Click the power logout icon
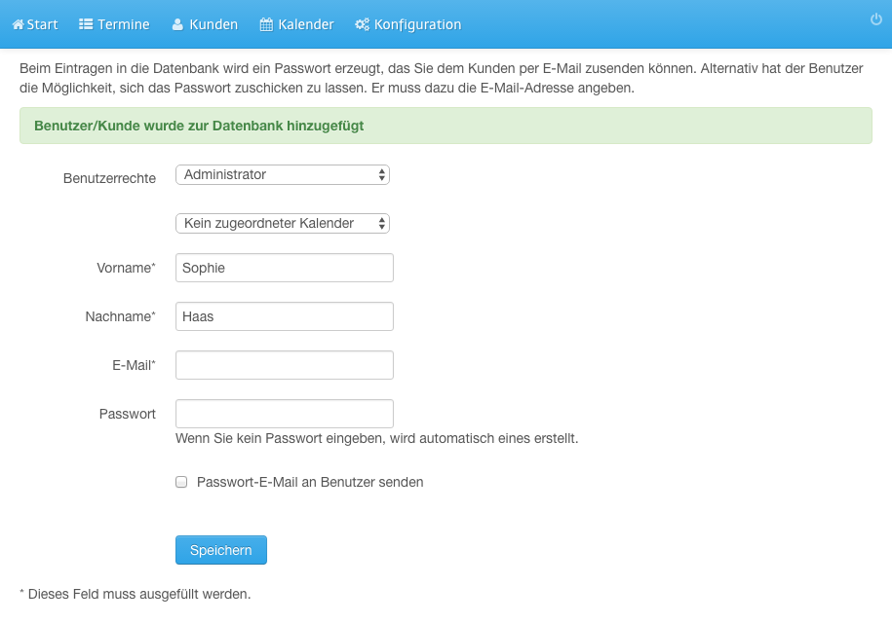The height and width of the screenshot is (623, 892). (x=876, y=19)
